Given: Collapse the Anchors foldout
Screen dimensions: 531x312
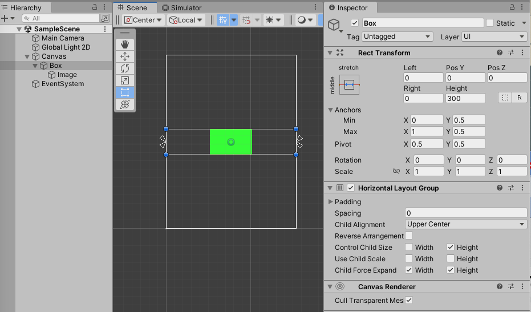Looking at the screenshot, I should [x=331, y=110].
